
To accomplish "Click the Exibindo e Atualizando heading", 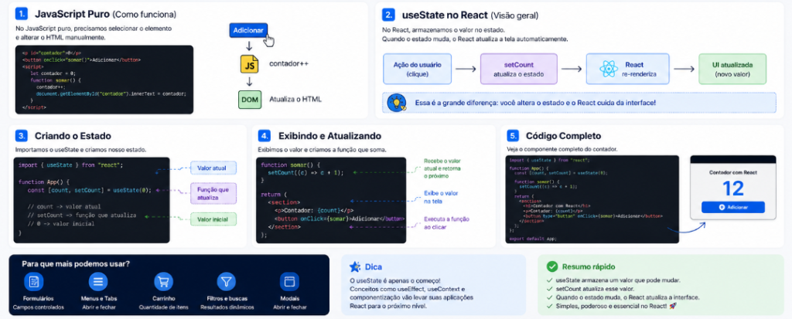I will point(329,136).
